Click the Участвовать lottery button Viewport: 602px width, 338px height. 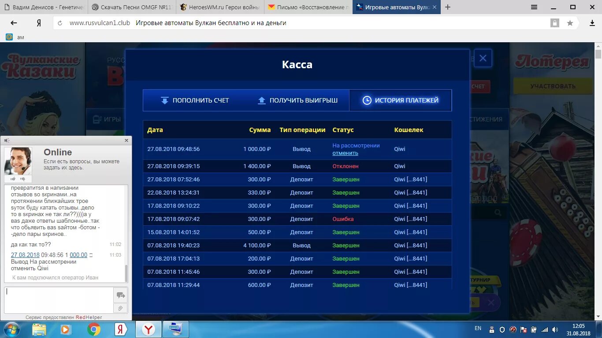(553, 86)
